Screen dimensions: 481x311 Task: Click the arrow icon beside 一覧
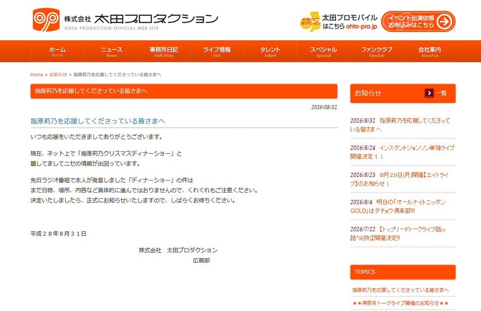pyautogui.click(x=429, y=93)
